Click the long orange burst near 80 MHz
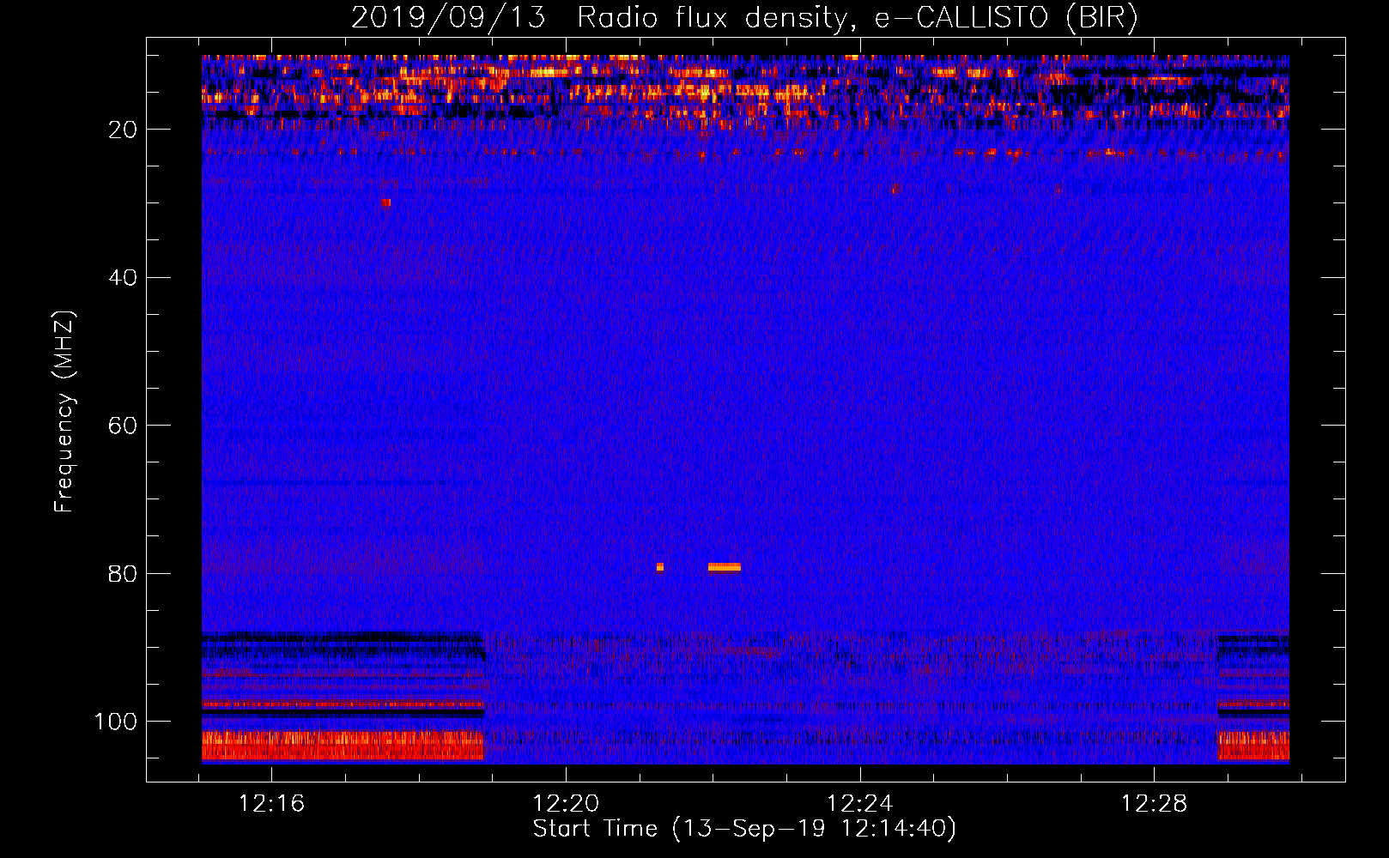 click(x=725, y=567)
